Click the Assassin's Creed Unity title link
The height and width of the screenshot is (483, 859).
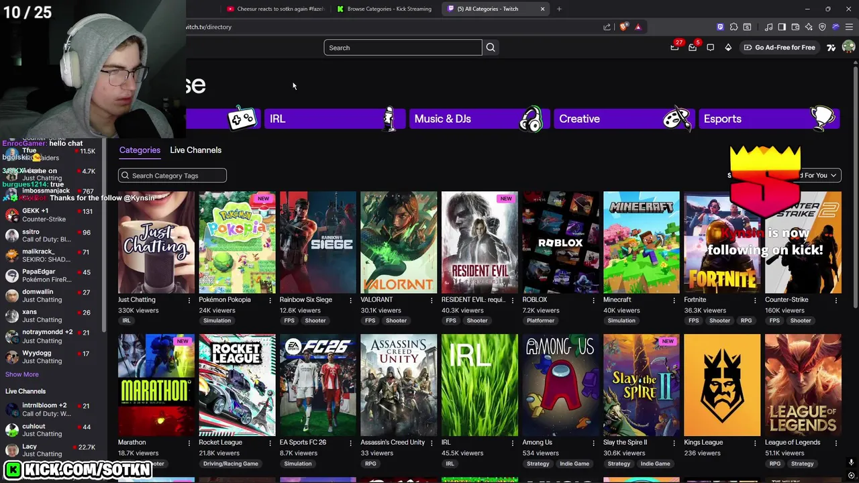coord(393,443)
